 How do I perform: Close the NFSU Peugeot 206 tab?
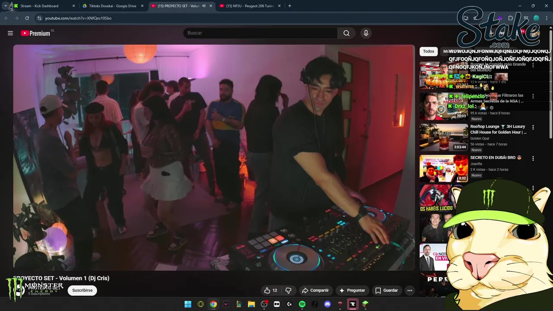tap(280, 6)
